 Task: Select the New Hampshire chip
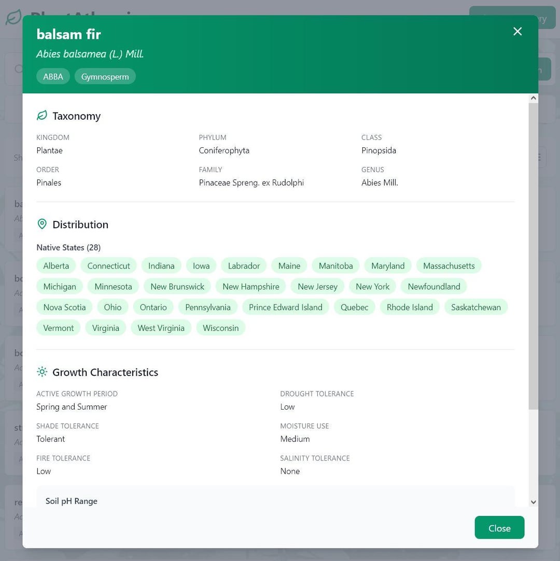click(x=251, y=287)
